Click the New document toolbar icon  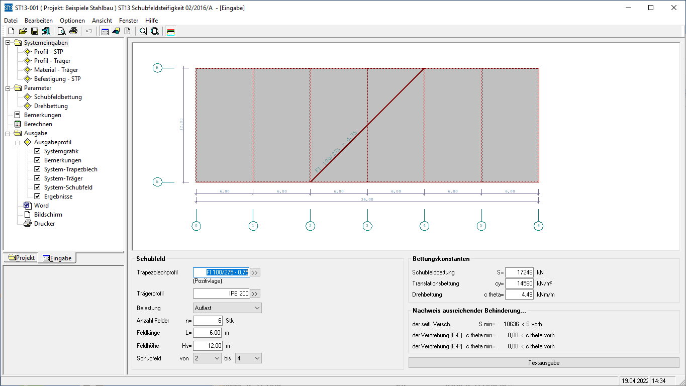(11, 31)
